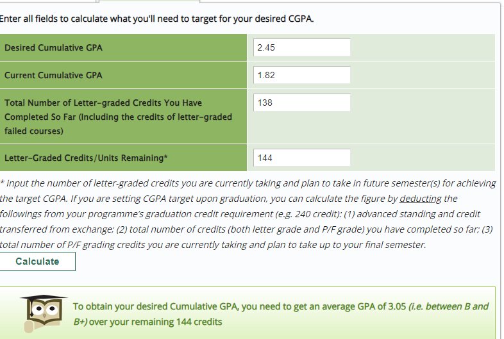Click the "Current Cumulative GPA" row label
This screenshot has width=504, height=339.
(53, 76)
